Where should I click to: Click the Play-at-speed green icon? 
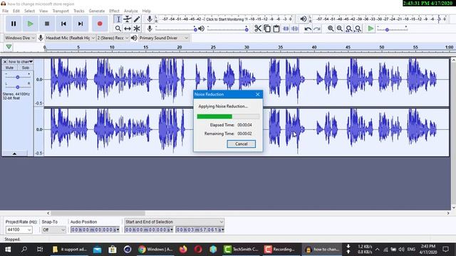(370, 28)
